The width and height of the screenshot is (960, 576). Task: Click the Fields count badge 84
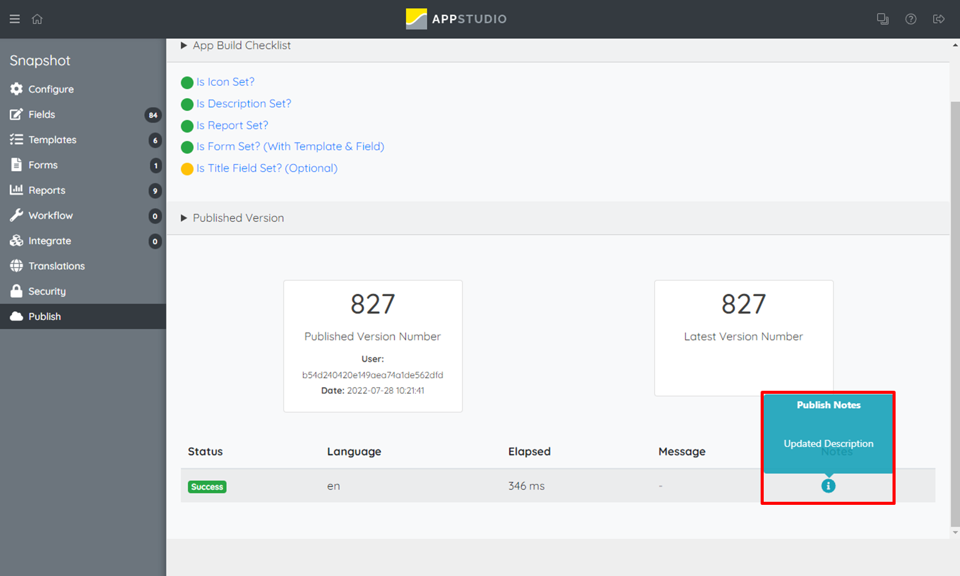click(153, 115)
